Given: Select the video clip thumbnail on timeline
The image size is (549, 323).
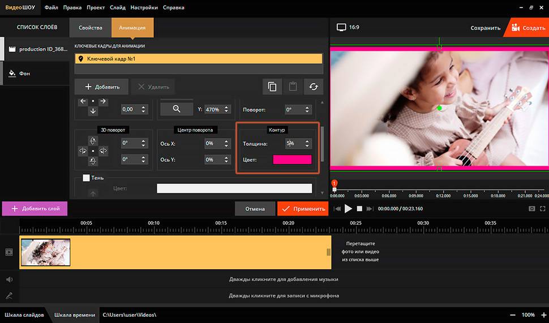Looking at the screenshot, I should (x=45, y=252).
